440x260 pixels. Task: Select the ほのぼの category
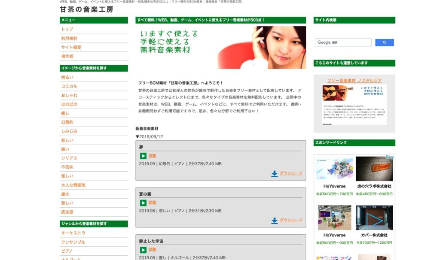69,104
